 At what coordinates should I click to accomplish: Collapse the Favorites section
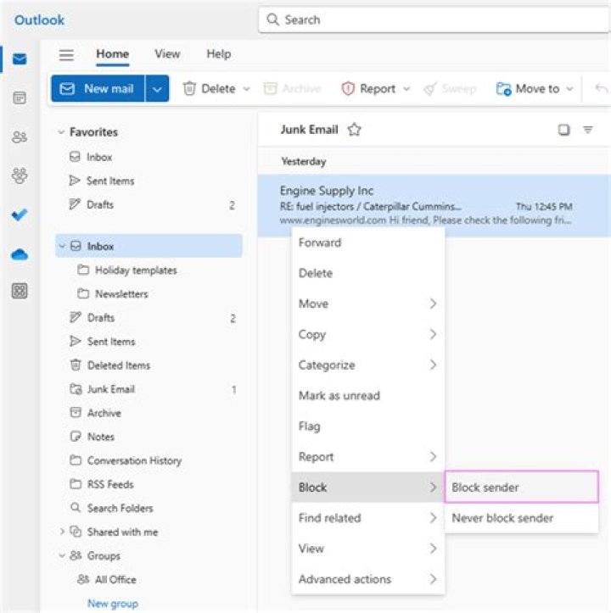(x=61, y=132)
